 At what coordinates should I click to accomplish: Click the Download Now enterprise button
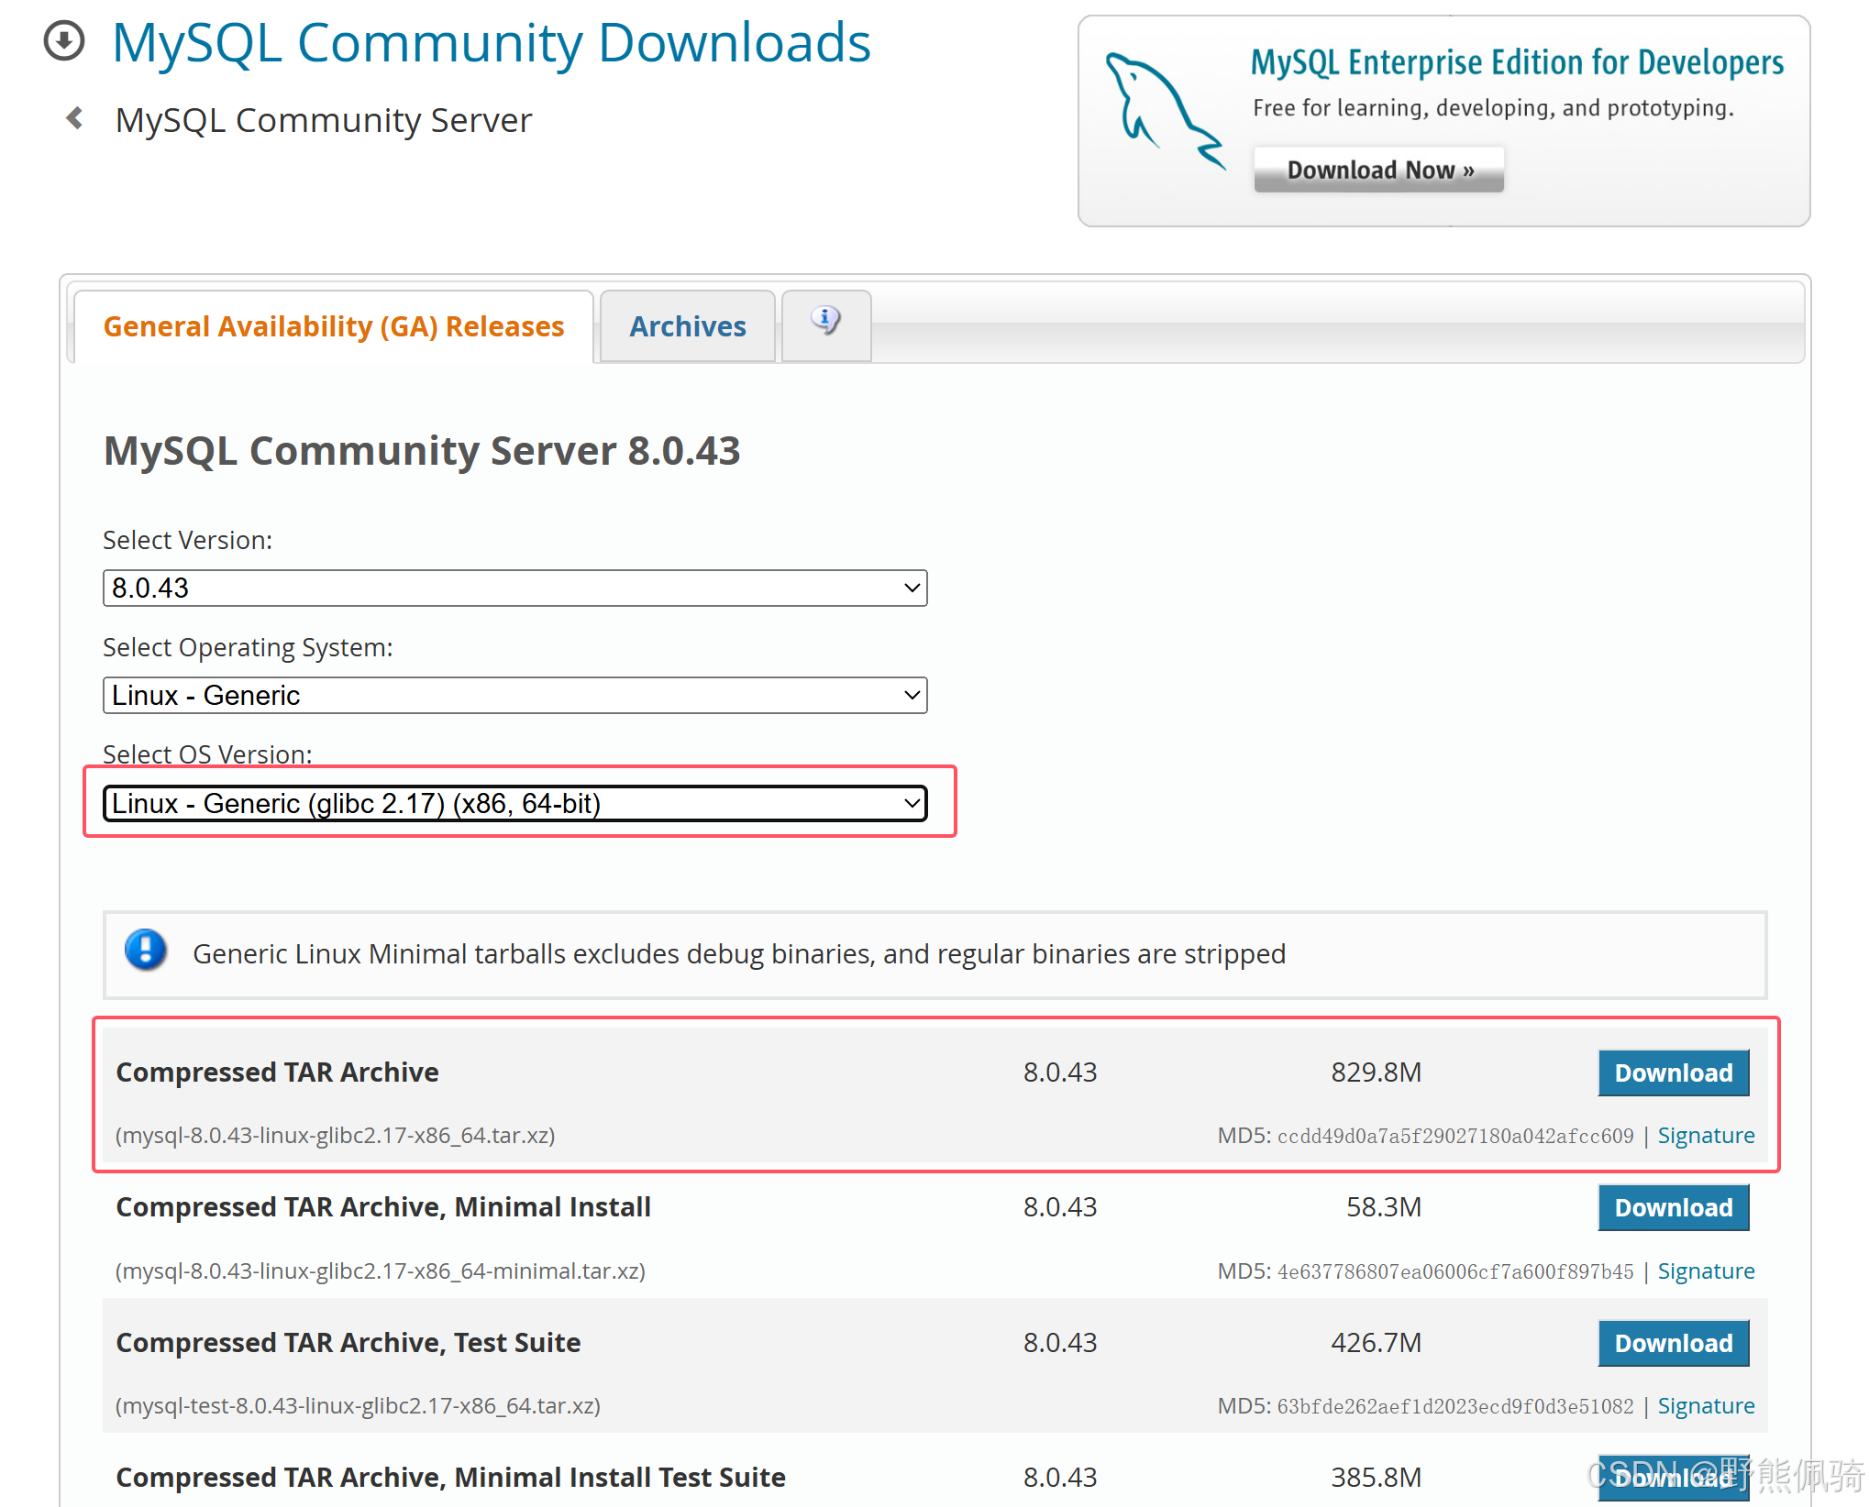coord(1378,170)
